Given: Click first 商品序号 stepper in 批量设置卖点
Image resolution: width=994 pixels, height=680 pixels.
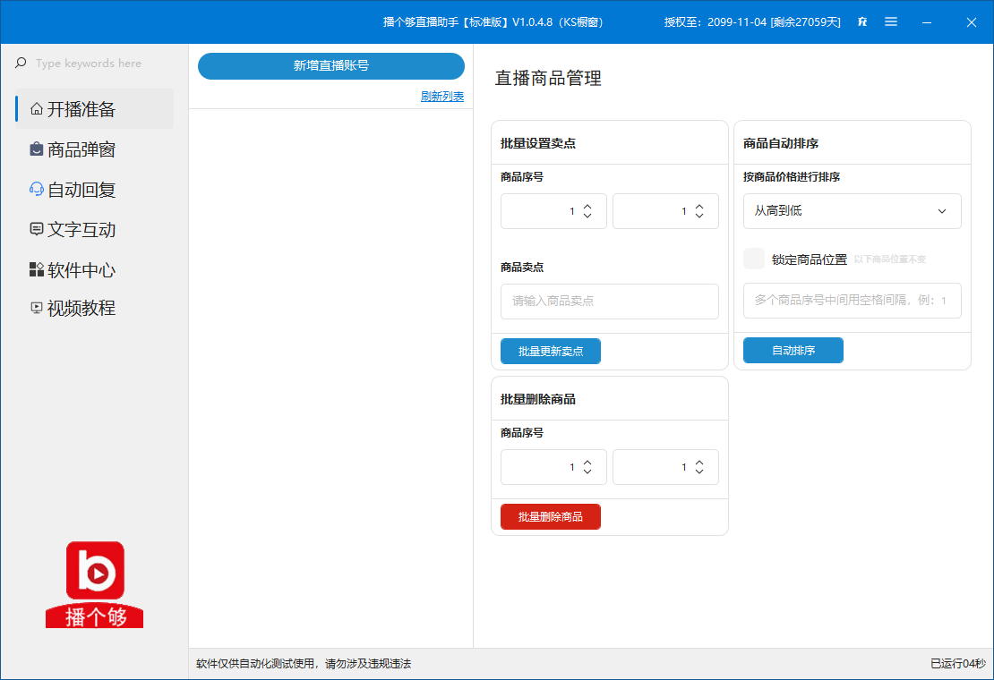Looking at the screenshot, I should click(x=553, y=211).
